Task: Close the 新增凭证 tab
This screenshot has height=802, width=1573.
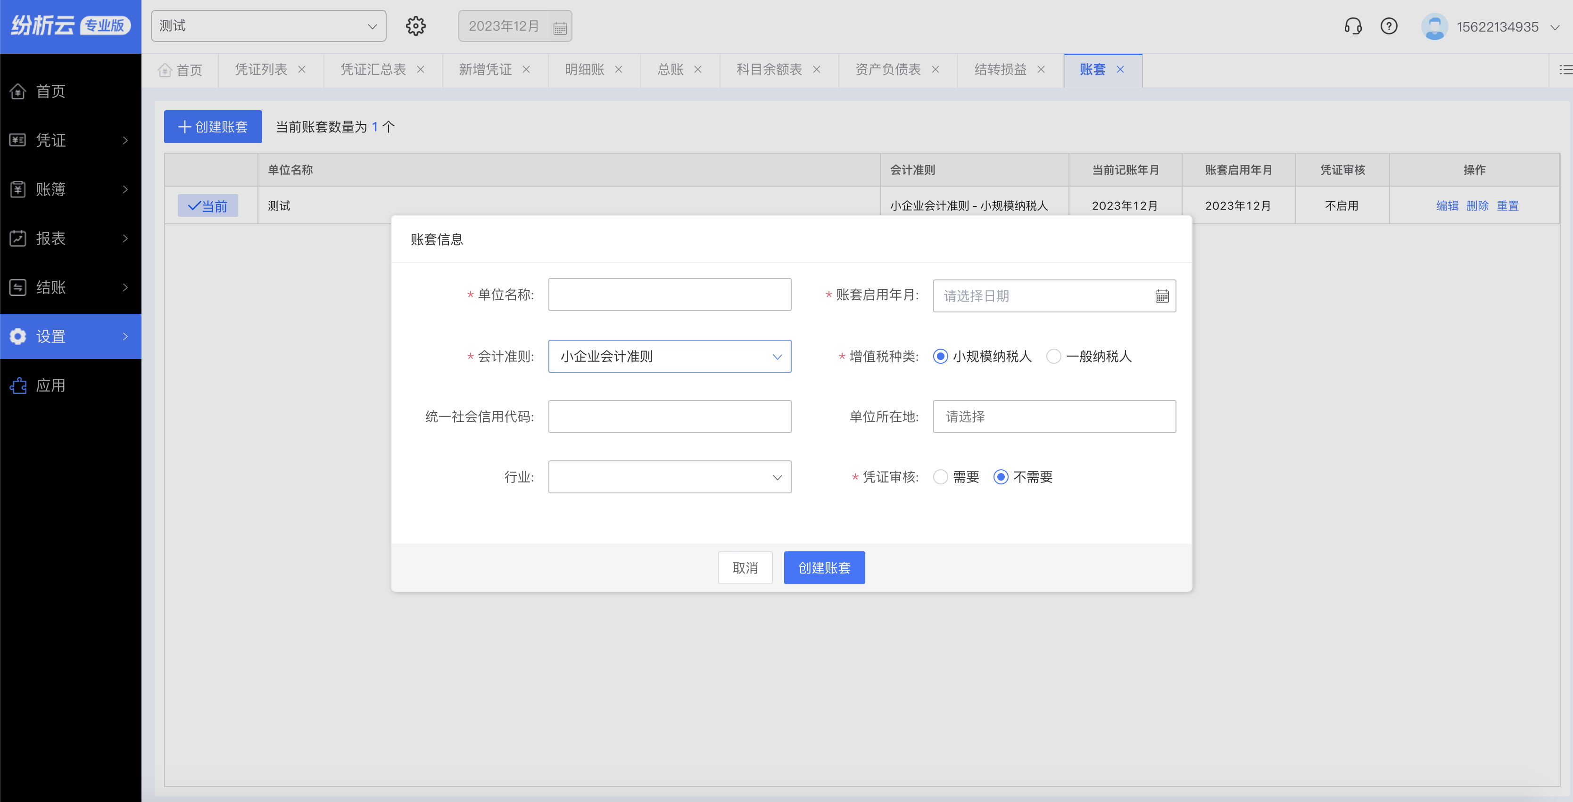Action: [526, 70]
